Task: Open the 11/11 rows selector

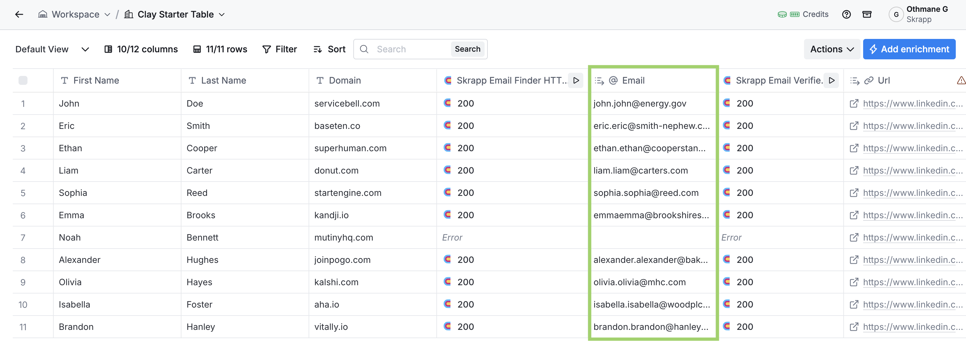Action: (x=220, y=49)
